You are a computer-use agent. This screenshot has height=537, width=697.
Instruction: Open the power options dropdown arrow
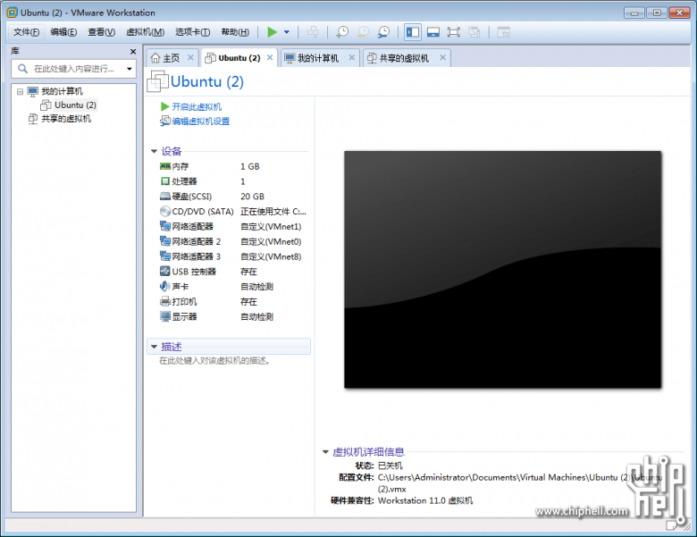287,32
